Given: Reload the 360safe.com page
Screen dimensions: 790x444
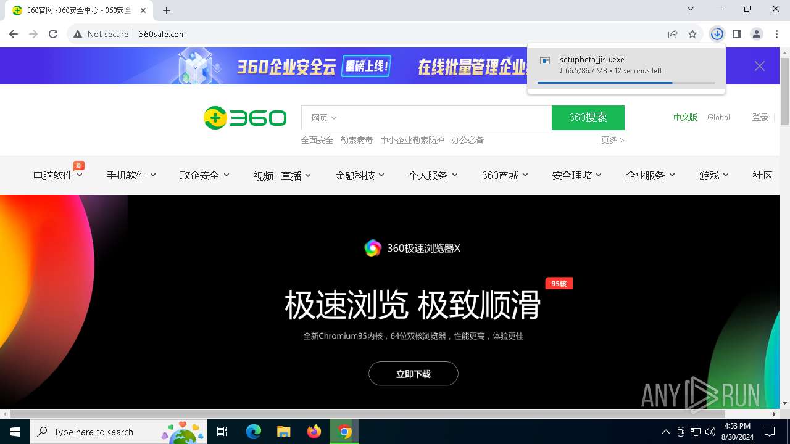Looking at the screenshot, I should pos(53,34).
